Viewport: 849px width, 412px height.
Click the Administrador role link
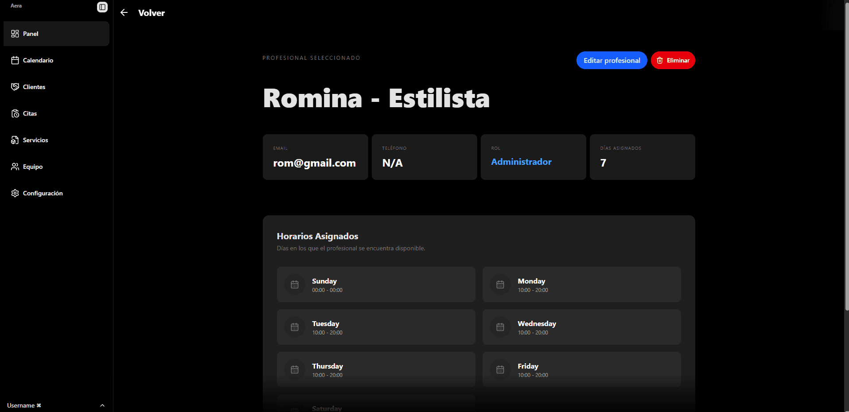pyautogui.click(x=521, y=162)
